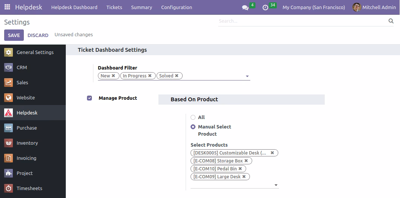
Task: Click the search magnifier icon
Action: [x=391, y=21]
